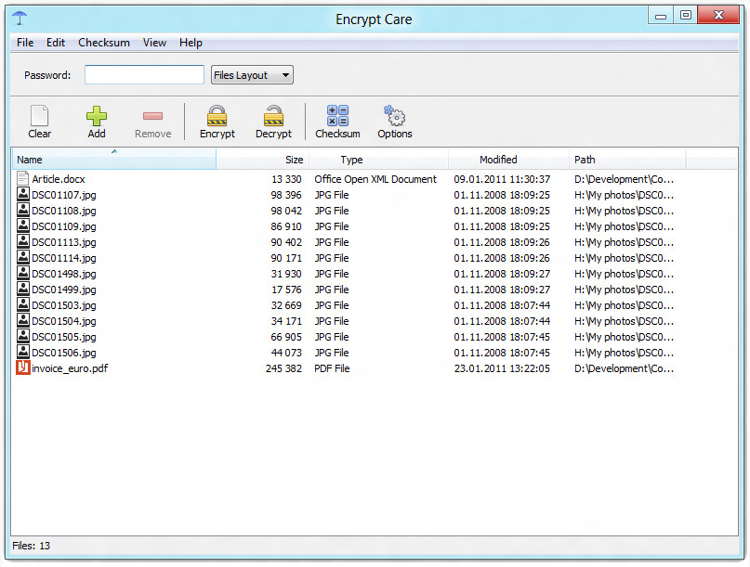The height and width of the screenshot is (567, 750).
Task: Open the Files Layout dropdown
Action: pos(252,75)
